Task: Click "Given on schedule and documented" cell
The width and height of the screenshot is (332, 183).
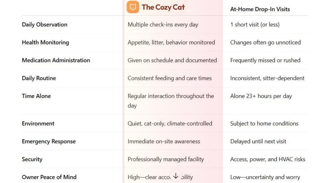Action: click(172, 60)
